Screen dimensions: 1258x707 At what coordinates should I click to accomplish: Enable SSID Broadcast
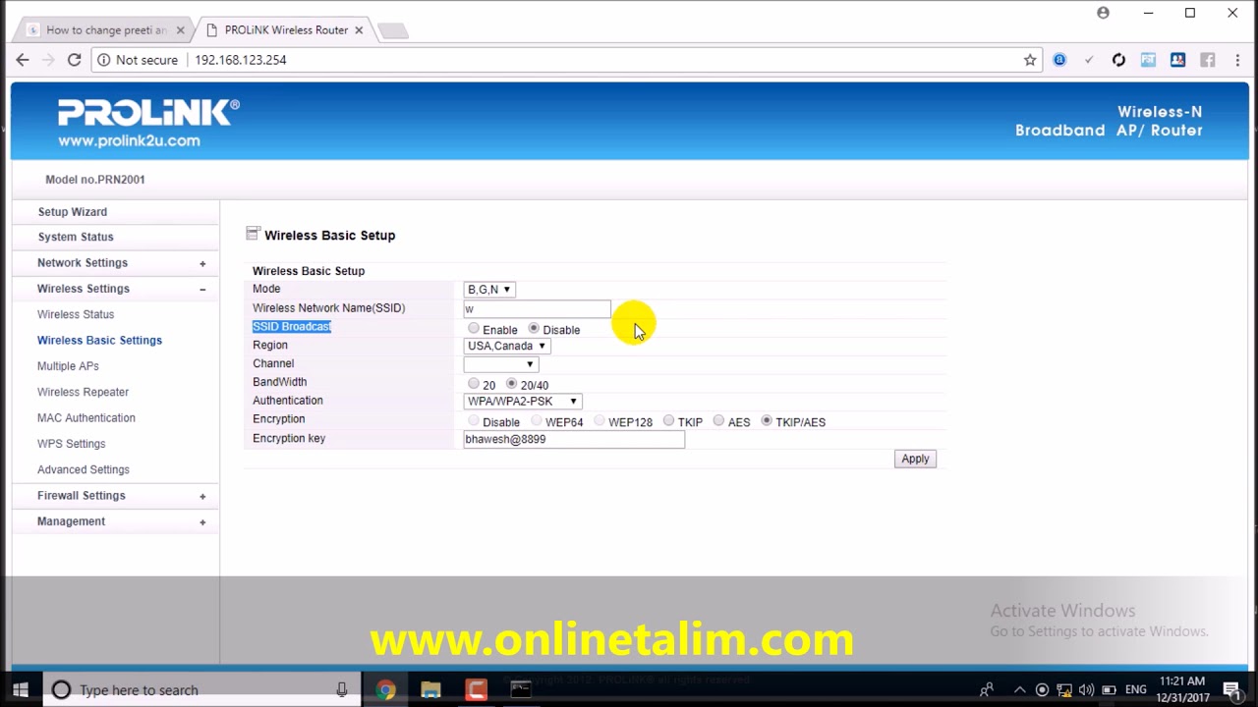[474, 329]
